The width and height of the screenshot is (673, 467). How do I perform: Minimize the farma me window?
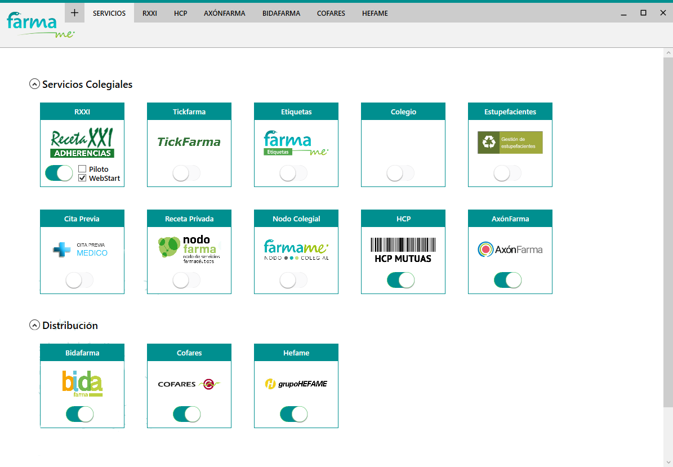pos(623,14)
